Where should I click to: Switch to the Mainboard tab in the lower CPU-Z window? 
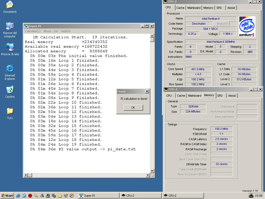click(195, 96)
